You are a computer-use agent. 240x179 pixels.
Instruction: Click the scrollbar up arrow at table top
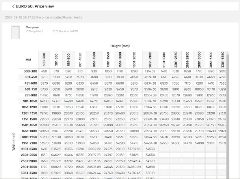(228, 53)
